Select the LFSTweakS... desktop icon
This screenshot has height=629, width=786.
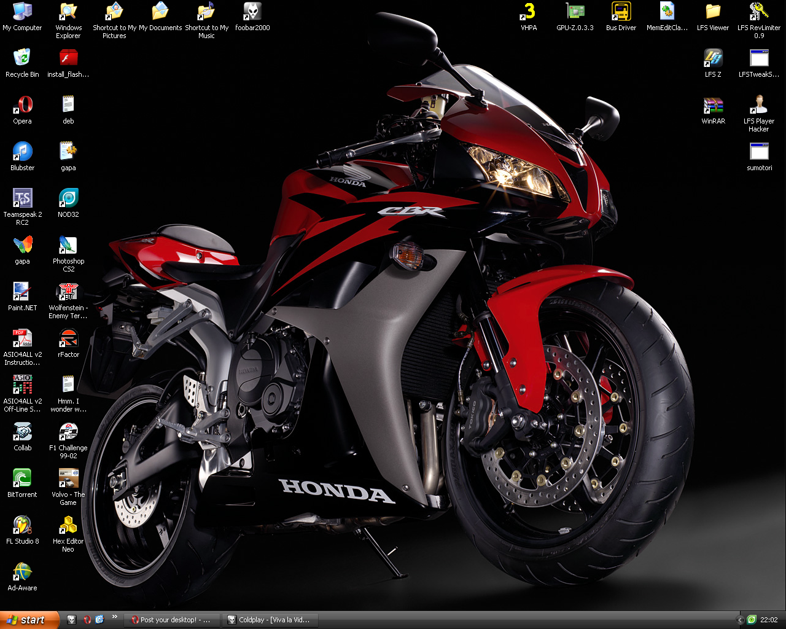coord(759,64)
